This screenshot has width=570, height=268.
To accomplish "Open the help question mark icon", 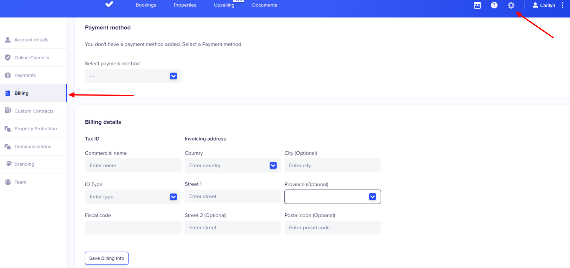I will (494, 5).
